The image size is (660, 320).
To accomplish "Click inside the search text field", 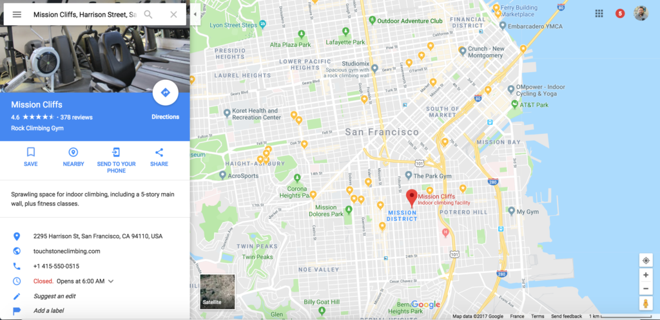I will coord(85,15).
